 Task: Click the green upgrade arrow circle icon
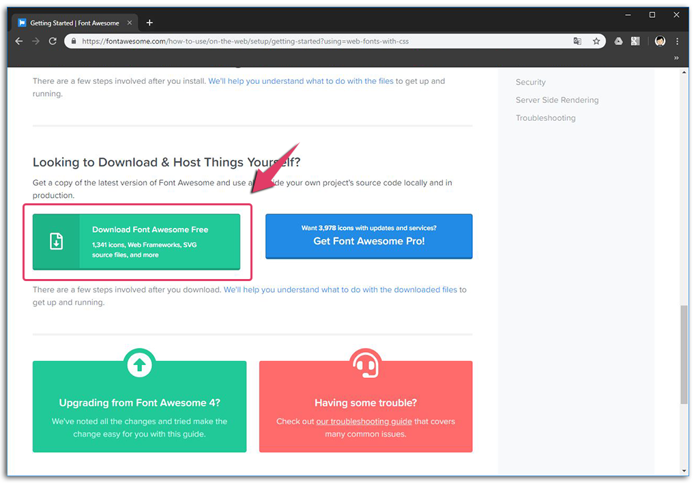click(139, 365)
